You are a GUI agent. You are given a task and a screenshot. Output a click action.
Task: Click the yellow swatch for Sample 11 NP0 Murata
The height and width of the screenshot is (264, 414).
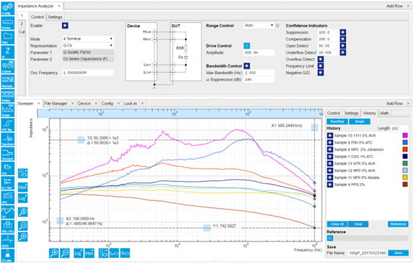(x=405, y=177)
